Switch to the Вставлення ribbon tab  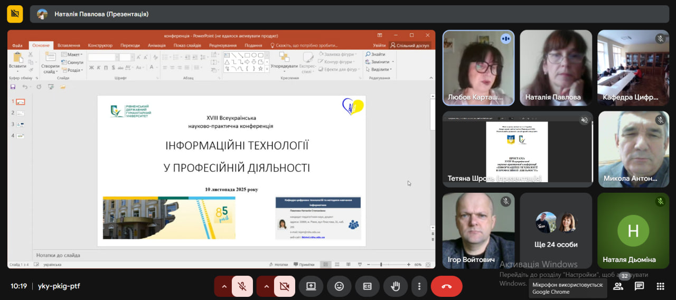[x=69, y=45]
